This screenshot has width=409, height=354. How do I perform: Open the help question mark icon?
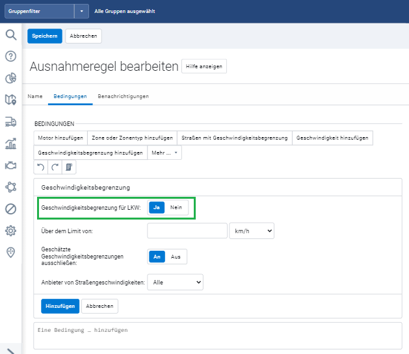pos(10,57)
